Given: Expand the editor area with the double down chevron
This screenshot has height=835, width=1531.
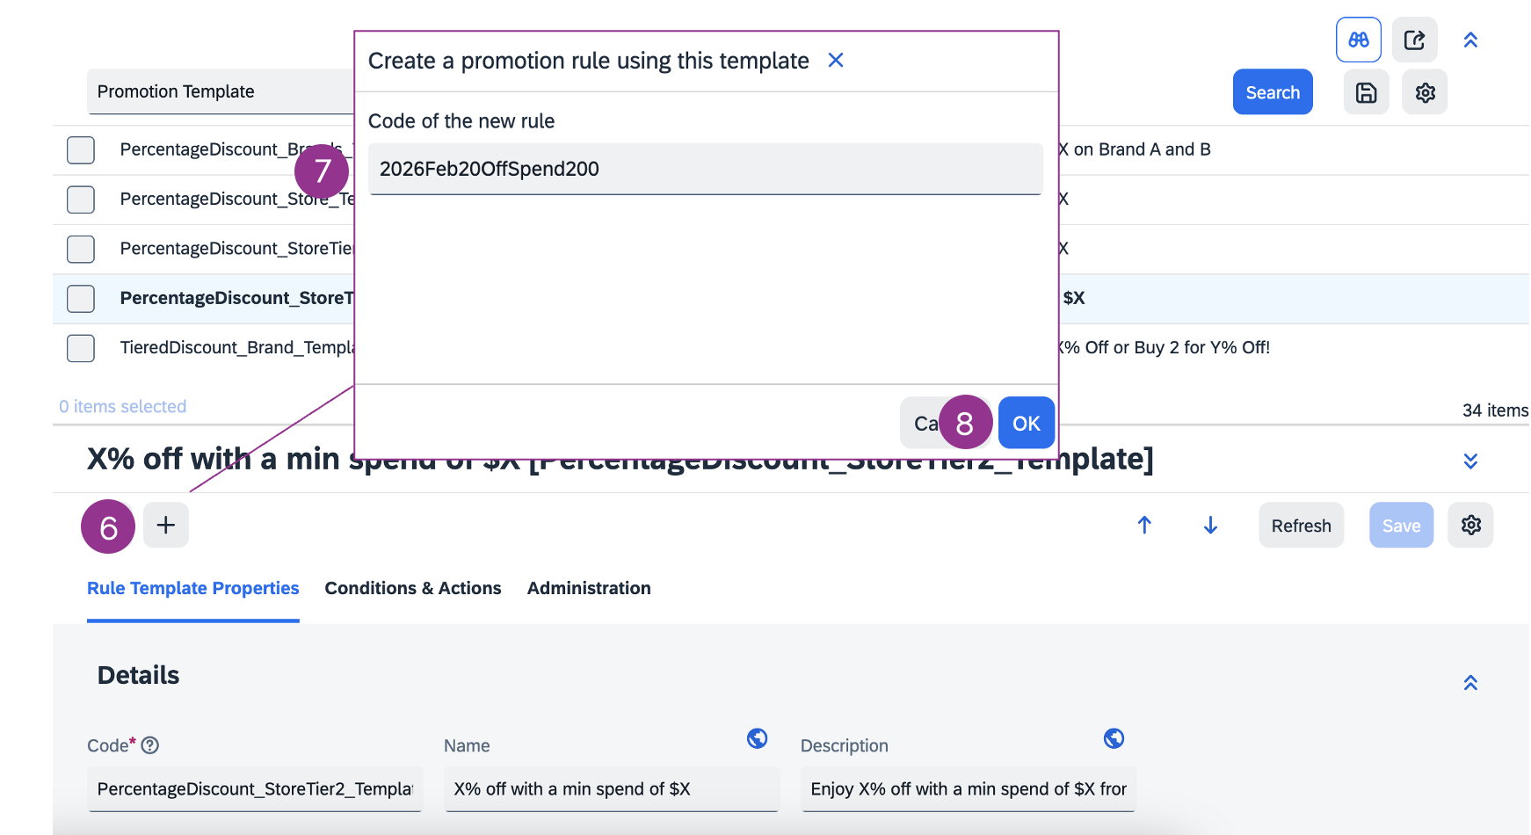Looking at the screenshot, I should pyautogui.click(x=1470, y=461).
